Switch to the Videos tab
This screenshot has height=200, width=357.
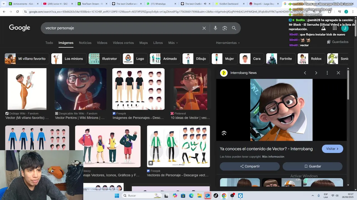102,43
